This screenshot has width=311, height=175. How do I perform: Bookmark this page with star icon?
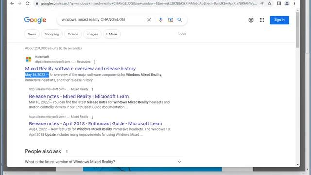tap(270, 3)
